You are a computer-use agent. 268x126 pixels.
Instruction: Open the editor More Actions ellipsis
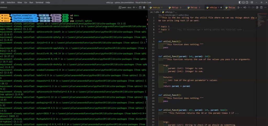265,8
